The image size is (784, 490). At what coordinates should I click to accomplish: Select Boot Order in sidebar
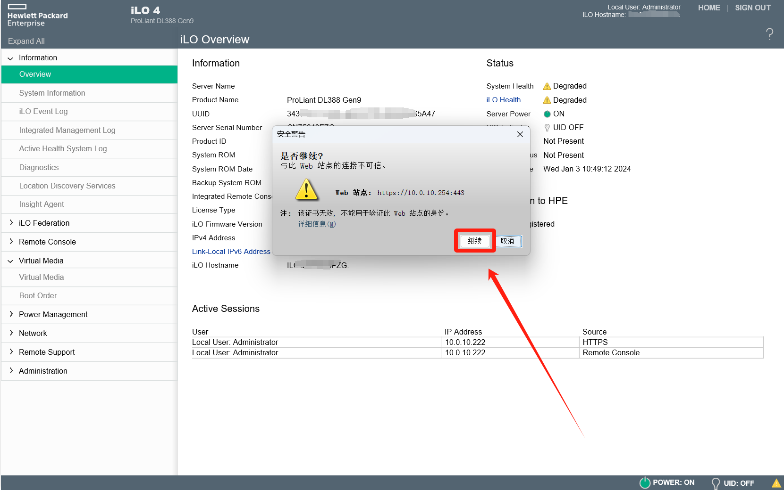[x=38, y=296]
